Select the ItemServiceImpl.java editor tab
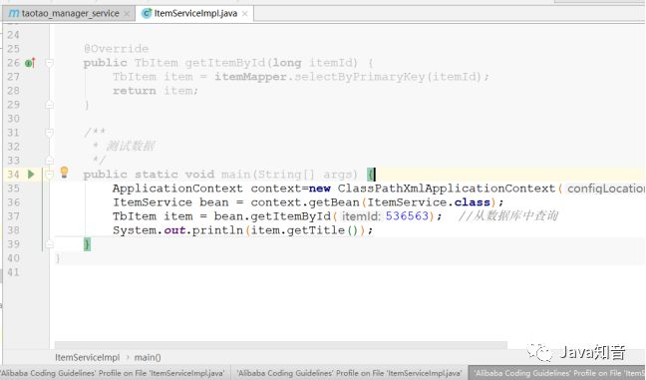Screen dimensions: 646x380 tap(194, 14)
